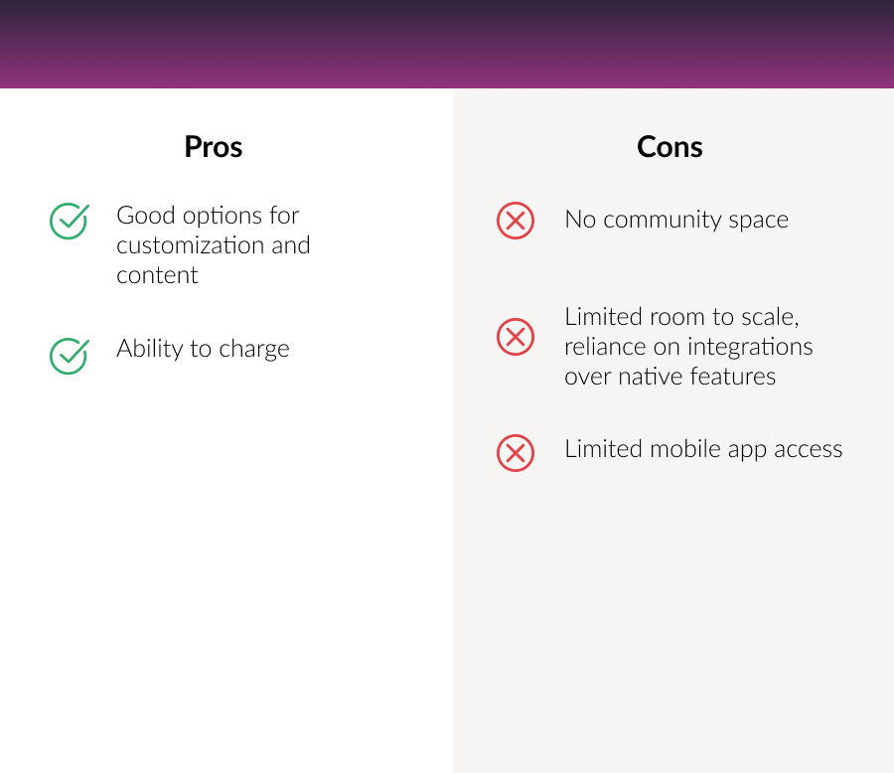Click the 'customization and' text line
The image size is (894, 773).
coord(213,245)
